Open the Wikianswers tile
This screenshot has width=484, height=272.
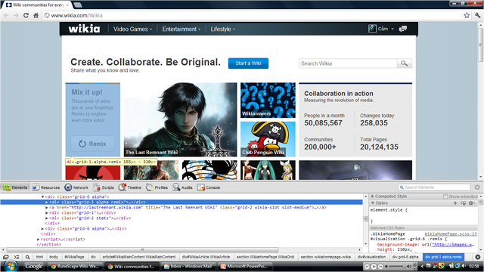tap(268, 100)
